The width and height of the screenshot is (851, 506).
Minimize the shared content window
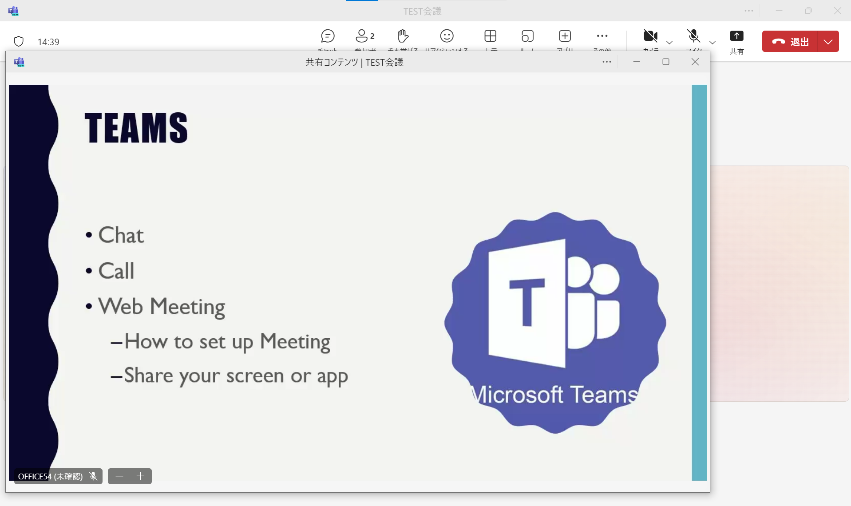[637, 62]
